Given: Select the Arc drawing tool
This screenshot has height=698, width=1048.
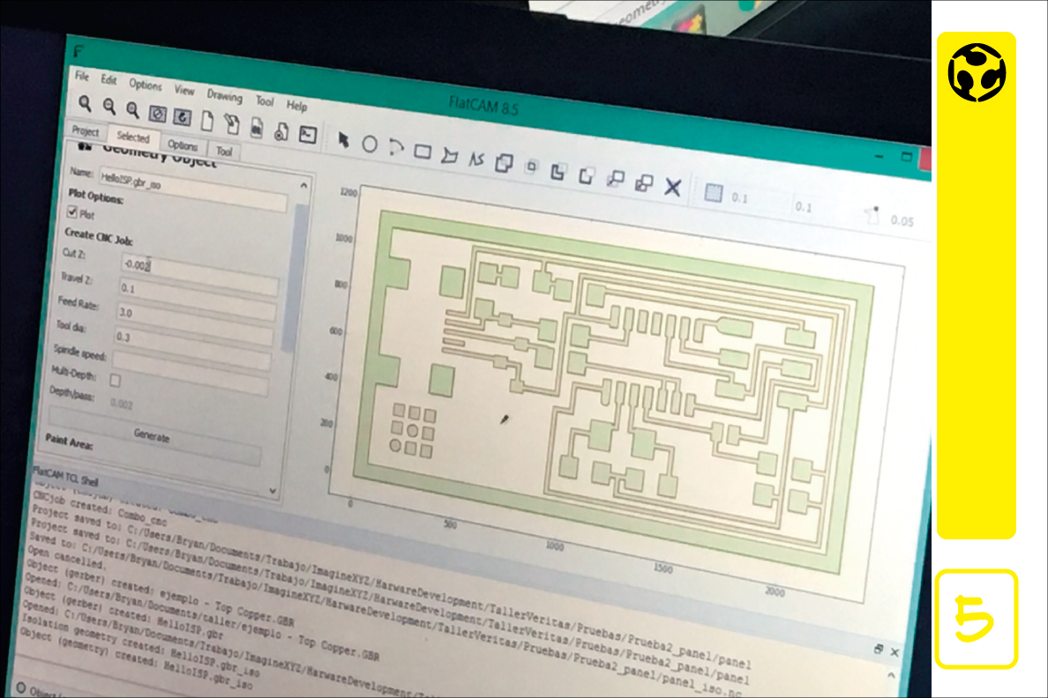Looking at the screenshot, I should [x=396, y=147].
